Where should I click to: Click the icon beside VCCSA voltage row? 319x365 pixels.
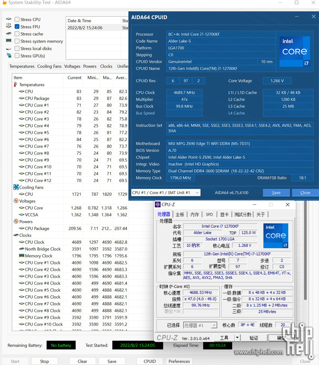(x=22, y=215)
